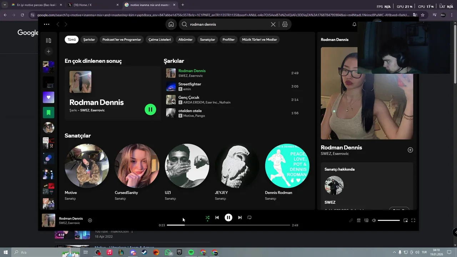
Task: Play the Streetfighter song row
Action: [232, 86]
